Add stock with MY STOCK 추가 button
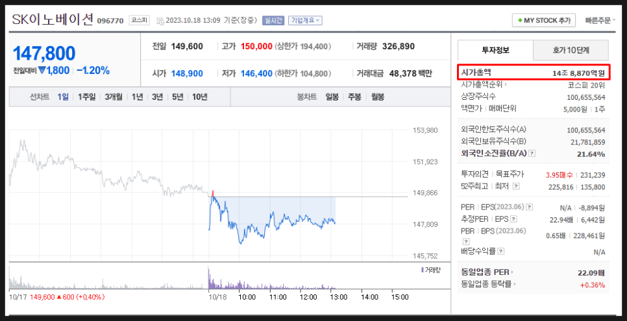This screenshot has height=321, width=627. 544,20
